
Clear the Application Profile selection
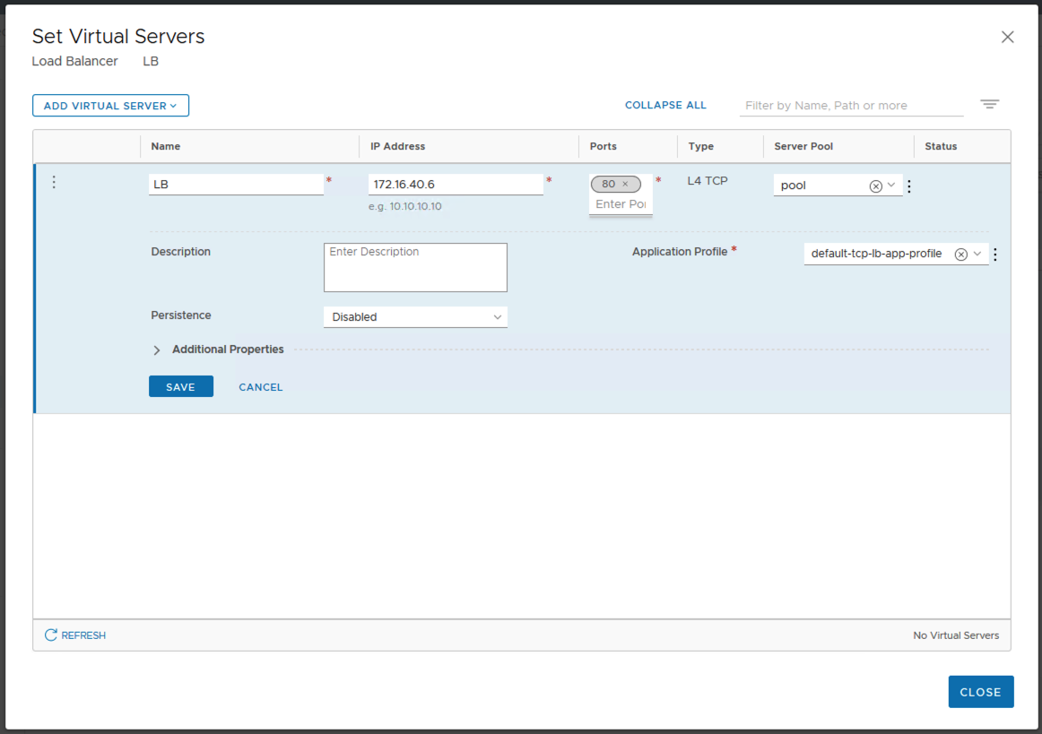pos(960,255)
